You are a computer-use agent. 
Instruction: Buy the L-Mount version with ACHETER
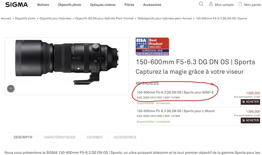[250, 120]
